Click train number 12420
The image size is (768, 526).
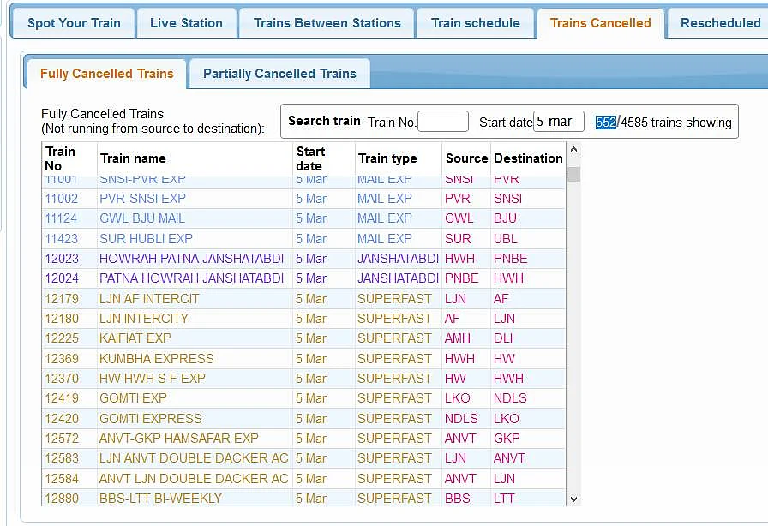61,419
